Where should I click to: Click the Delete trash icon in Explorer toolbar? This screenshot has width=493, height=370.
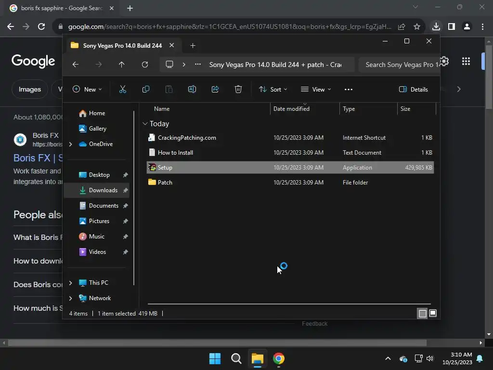click(x=238, y=89)
